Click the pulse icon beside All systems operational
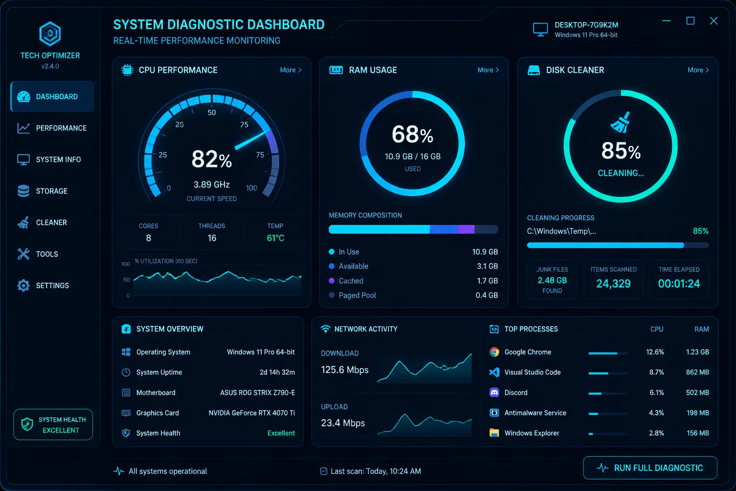This screenshot has width=736, height=491. [x=118, y=471]
